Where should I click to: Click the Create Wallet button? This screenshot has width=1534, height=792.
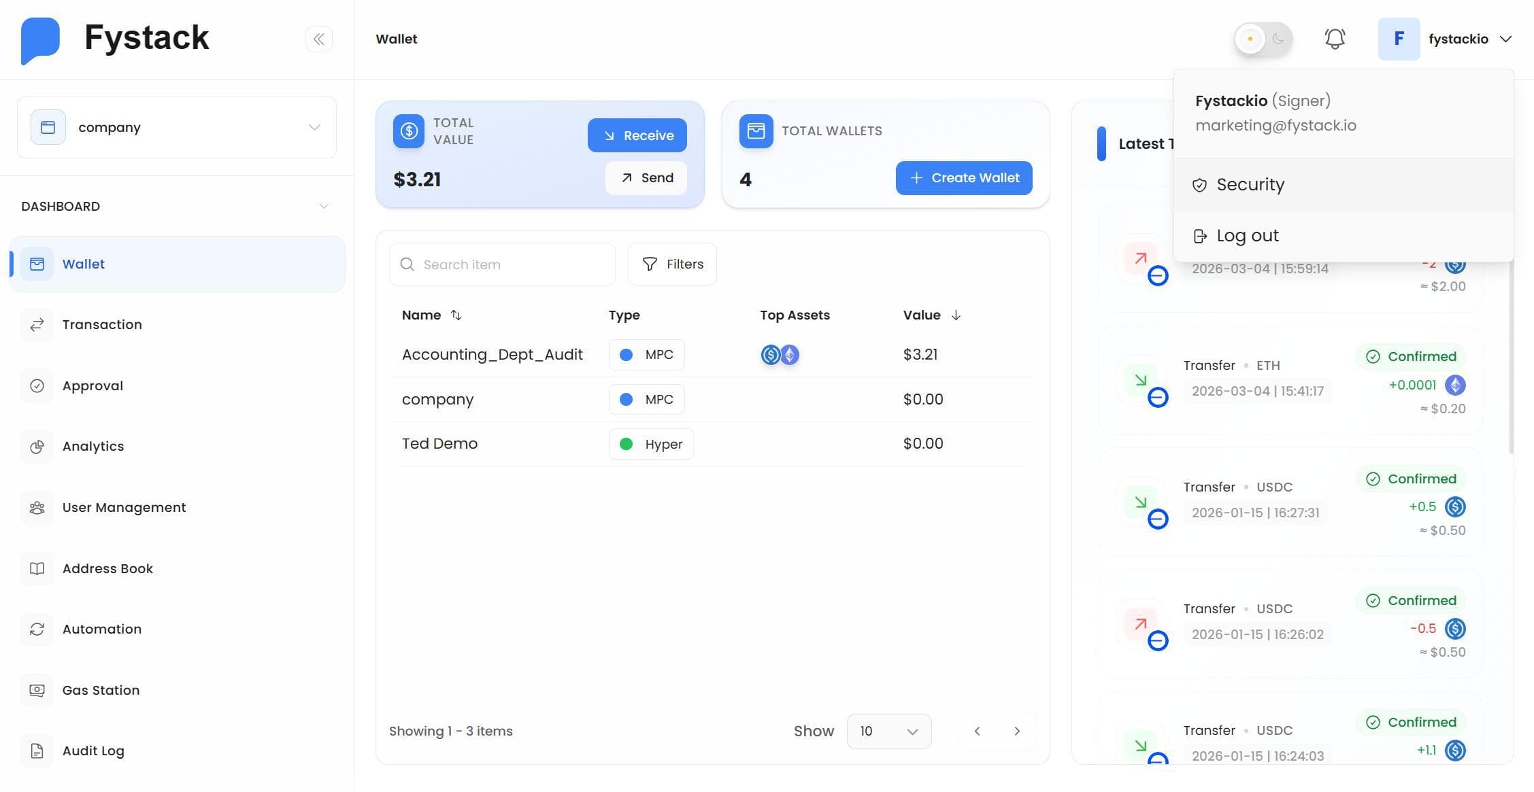pos(964,177)
